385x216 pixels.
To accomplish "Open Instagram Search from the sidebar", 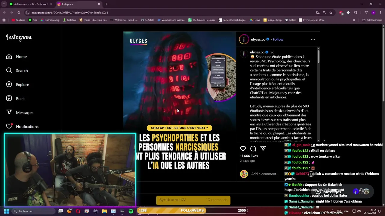I will tap(17, 70).
